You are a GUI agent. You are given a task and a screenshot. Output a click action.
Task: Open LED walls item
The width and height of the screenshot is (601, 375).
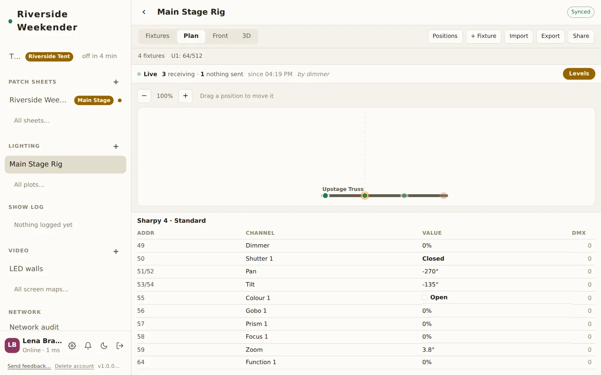pyautogui.click(x=26, y=269)
